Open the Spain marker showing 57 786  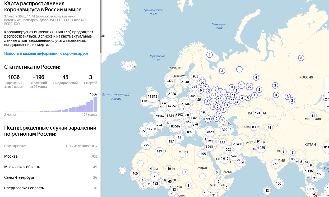[x=151, y=129]
